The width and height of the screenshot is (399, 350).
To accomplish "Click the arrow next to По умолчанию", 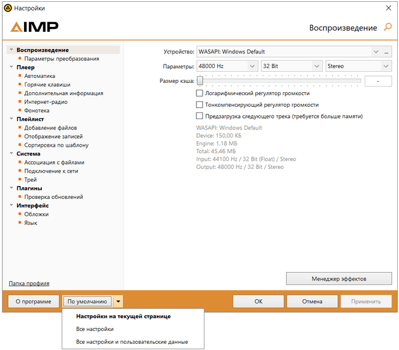I will point(118,301).
